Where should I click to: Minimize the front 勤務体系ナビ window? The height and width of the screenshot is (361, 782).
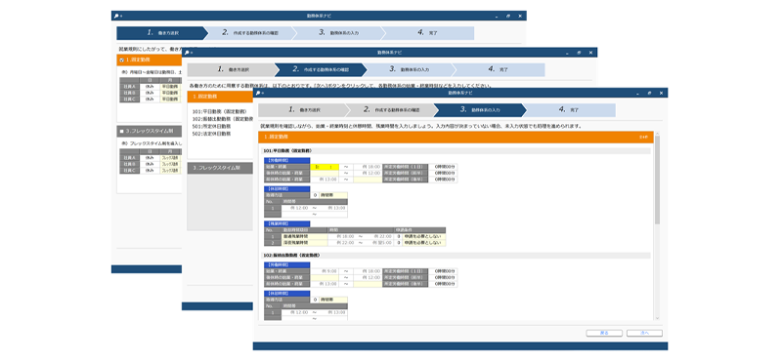638,93
